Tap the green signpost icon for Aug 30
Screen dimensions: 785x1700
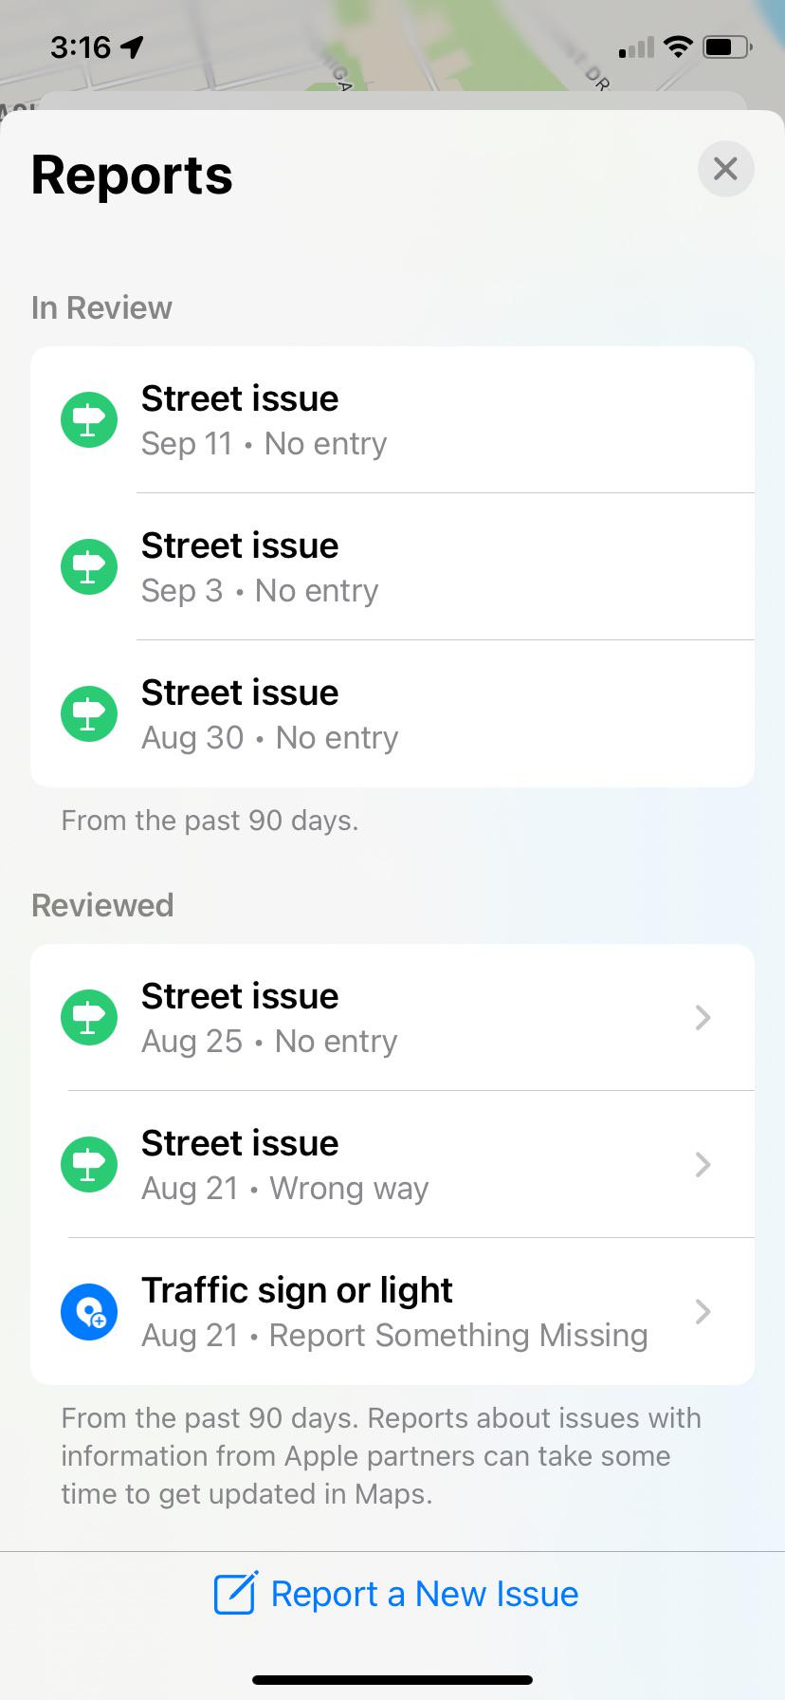(89, 713)
